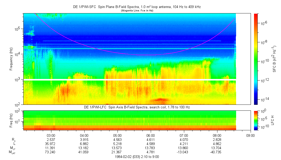Click the 05:00 time tick label
Viewport: 281px width, 160px height.
point(117,135)
